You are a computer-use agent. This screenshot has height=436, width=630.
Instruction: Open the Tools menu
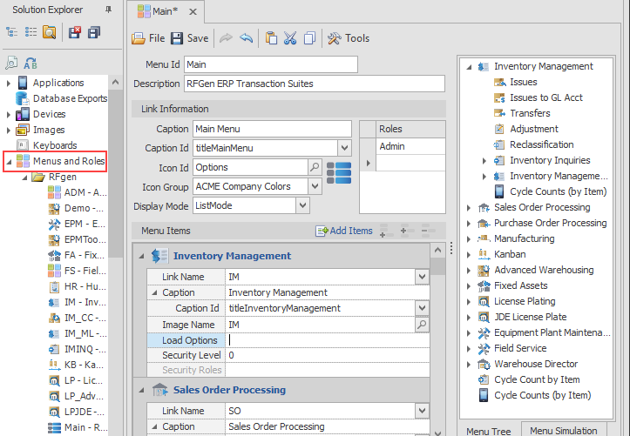pyautogui.click(x=348, y=38)
